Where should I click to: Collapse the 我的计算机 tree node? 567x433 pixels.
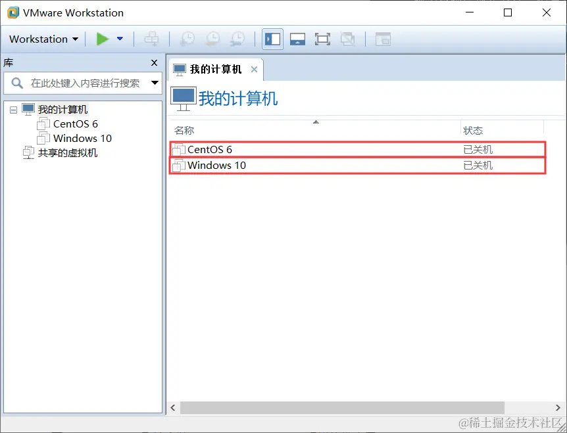pyautogui.click(x=13, y=110)
